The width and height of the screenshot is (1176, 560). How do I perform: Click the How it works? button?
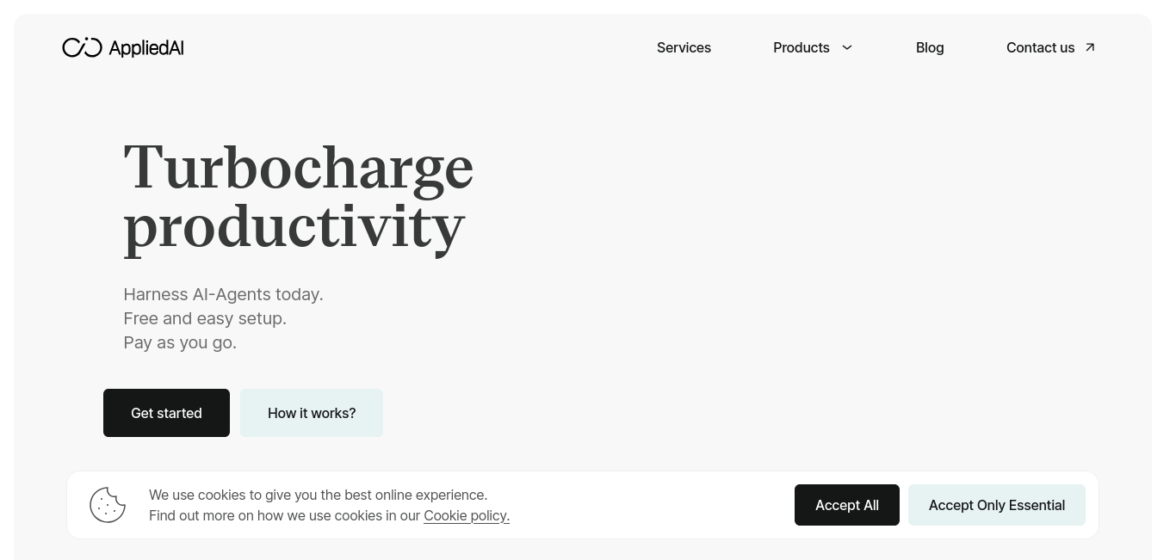(x=312, y=413)
